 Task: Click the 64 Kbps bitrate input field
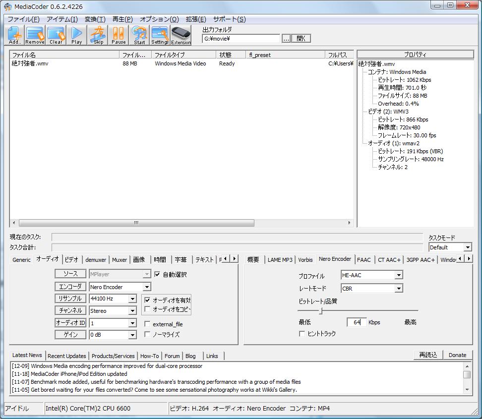pyautogui.click(x=357, y=322)
